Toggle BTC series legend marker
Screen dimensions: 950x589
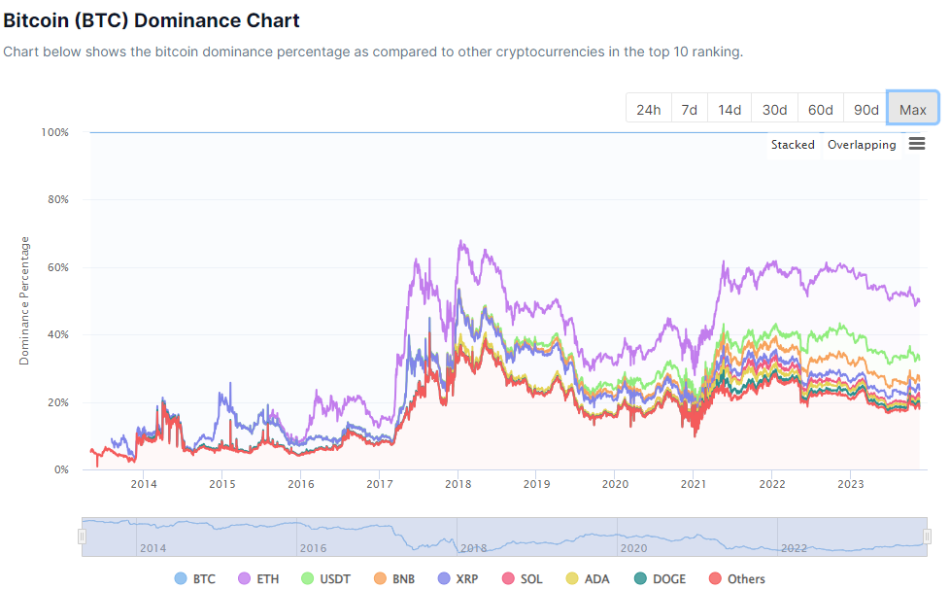[x=180, y=579]
